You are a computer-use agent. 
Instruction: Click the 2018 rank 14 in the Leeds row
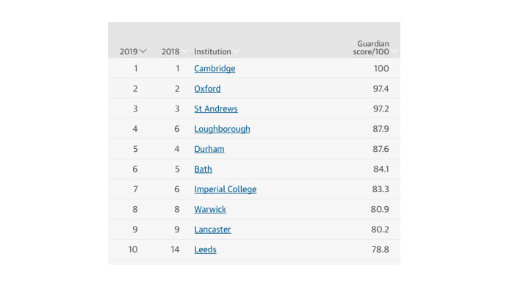click(x=175, y=249)
